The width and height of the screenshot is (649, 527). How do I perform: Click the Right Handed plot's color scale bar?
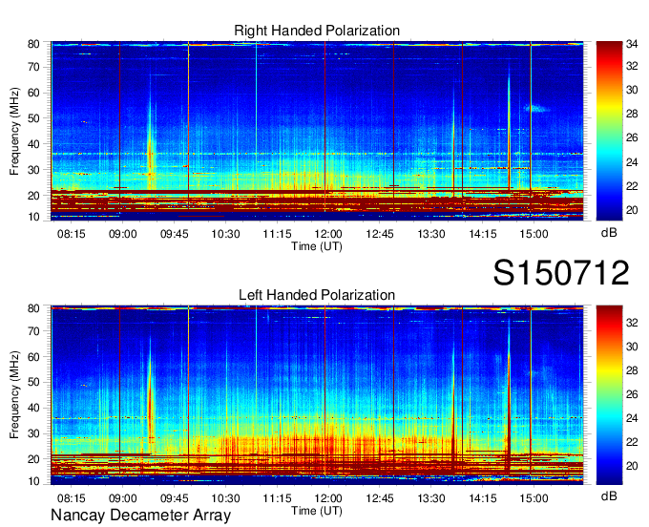click(x=609, y=131)
